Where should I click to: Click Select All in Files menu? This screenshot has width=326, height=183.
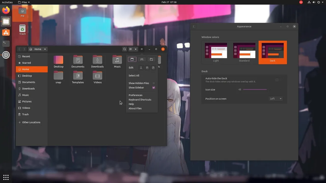click(134, 75)
